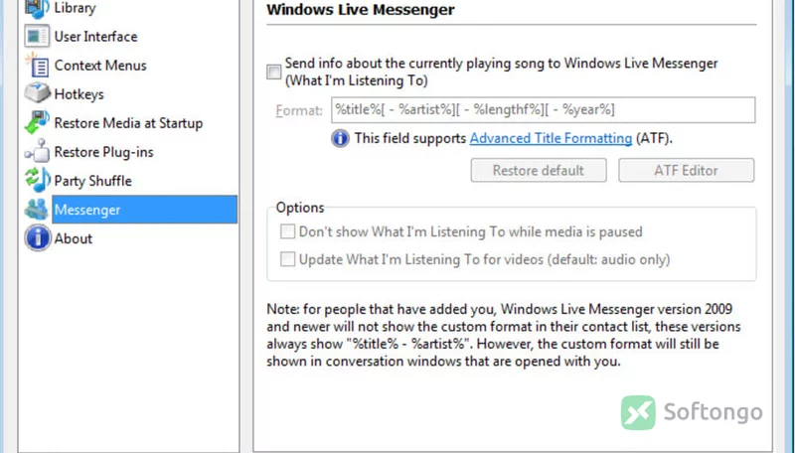Image resolution: width=795 pixels, height=453 pixels.
Task: Select Restore Media at Startup
Action: click(128, 123)
